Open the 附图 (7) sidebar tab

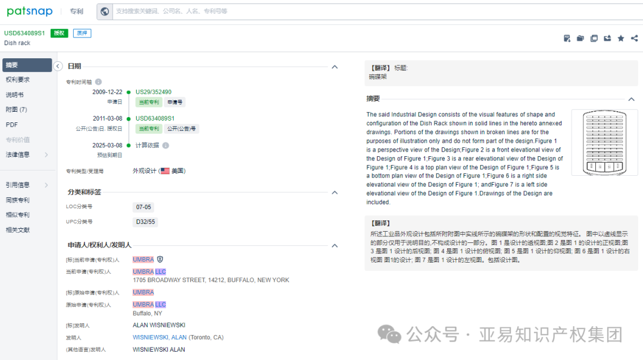[x=17, y=110]
